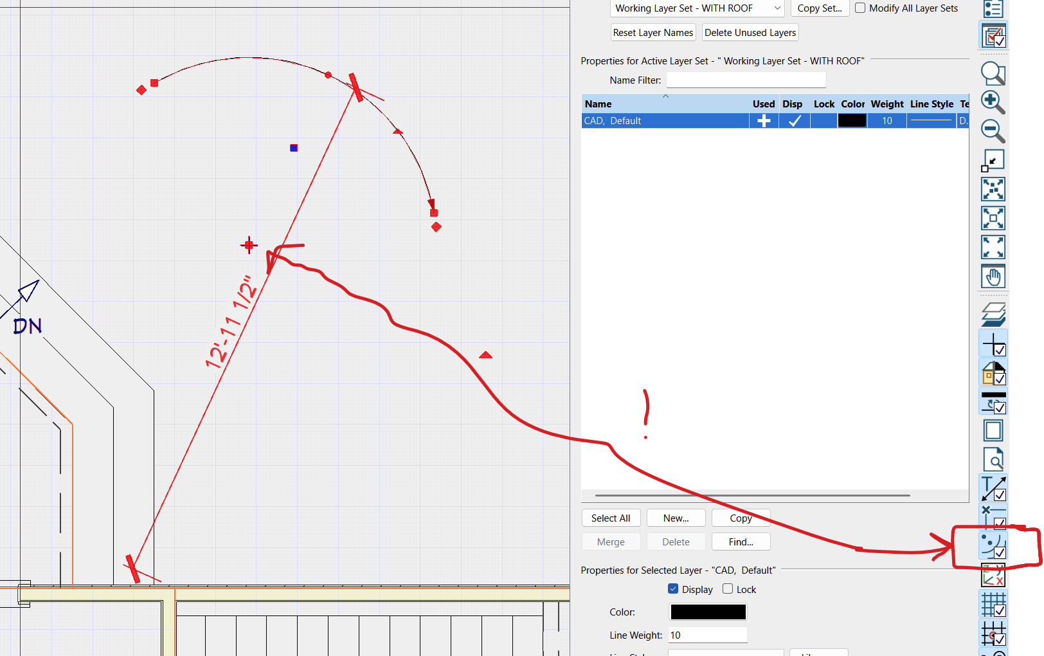This screenshot has height=656, width=1044.
Task: Open the black Color swatch below Display
Action: (x=708, y=612)
